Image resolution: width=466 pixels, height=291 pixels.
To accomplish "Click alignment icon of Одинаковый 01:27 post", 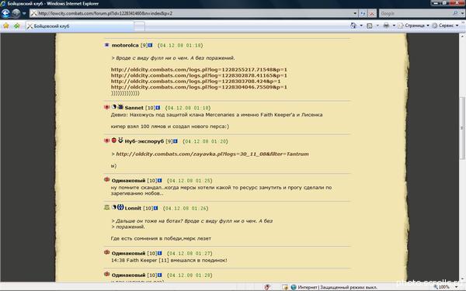I will [107, 252].
